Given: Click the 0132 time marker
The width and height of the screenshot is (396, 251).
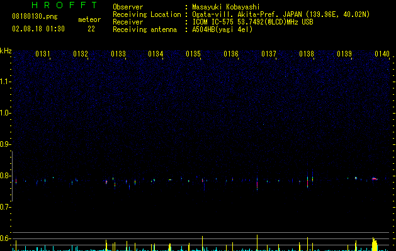Looking at the screenshot, I should point(81,54).
